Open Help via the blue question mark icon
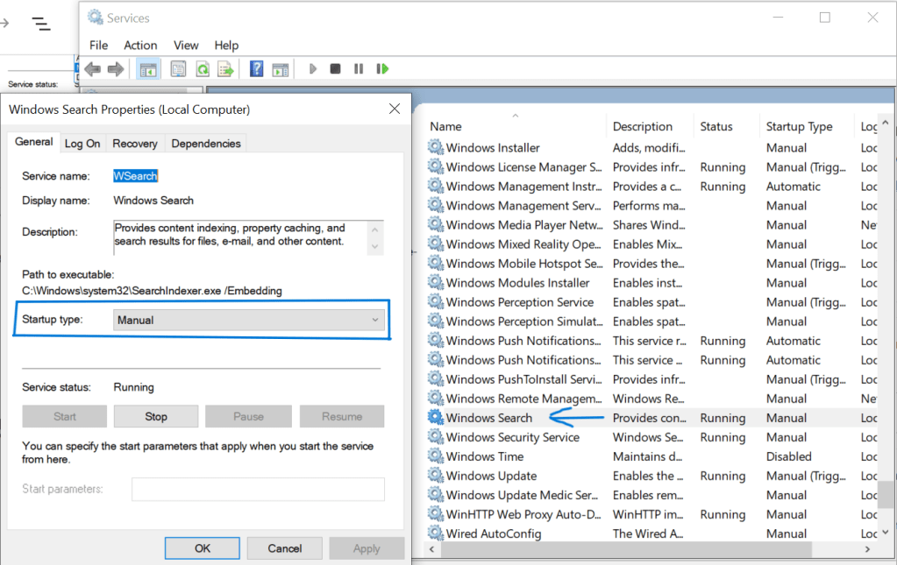Screen dimensions: 897x565 point(257,69)
